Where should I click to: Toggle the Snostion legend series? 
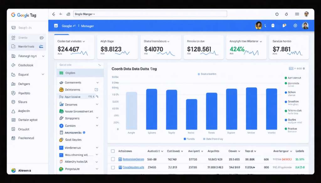point(292,101)
